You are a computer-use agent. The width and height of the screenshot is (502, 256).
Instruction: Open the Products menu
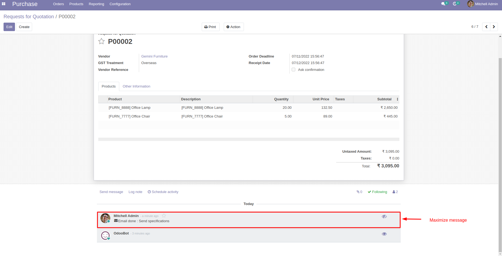76,4
